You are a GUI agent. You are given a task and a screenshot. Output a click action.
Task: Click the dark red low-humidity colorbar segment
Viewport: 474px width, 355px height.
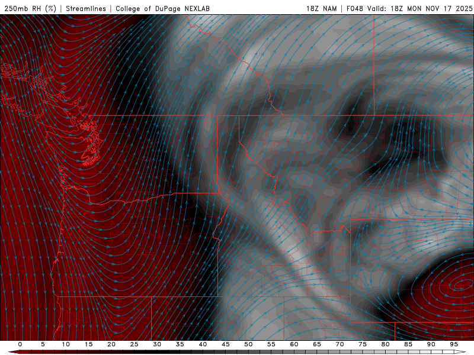pyautogui.click(x=25, y=352)
